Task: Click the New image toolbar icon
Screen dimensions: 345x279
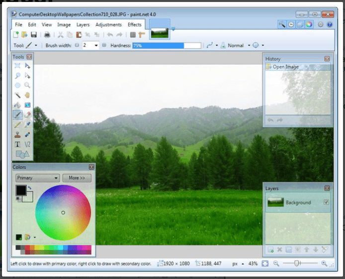Action: [x=16, y=34]
